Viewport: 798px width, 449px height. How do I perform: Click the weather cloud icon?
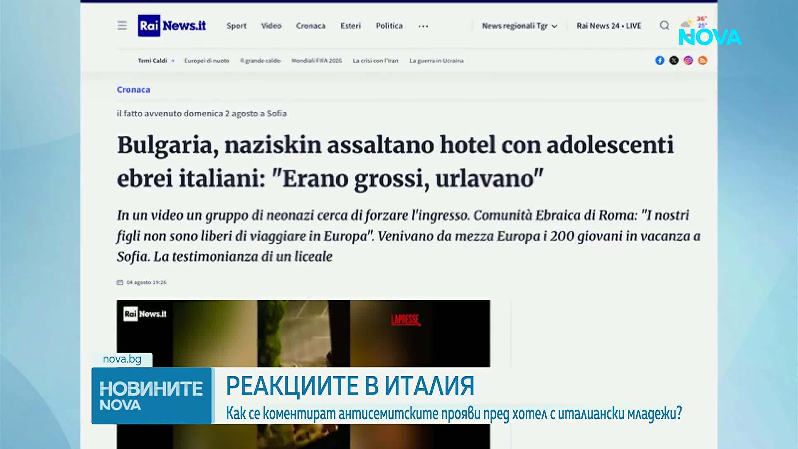(x=686, y=23)
